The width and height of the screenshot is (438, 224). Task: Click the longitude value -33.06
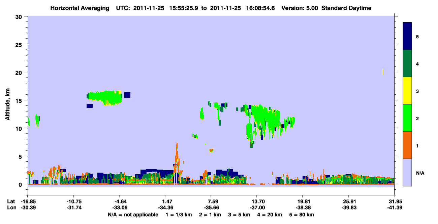point(119,208)
